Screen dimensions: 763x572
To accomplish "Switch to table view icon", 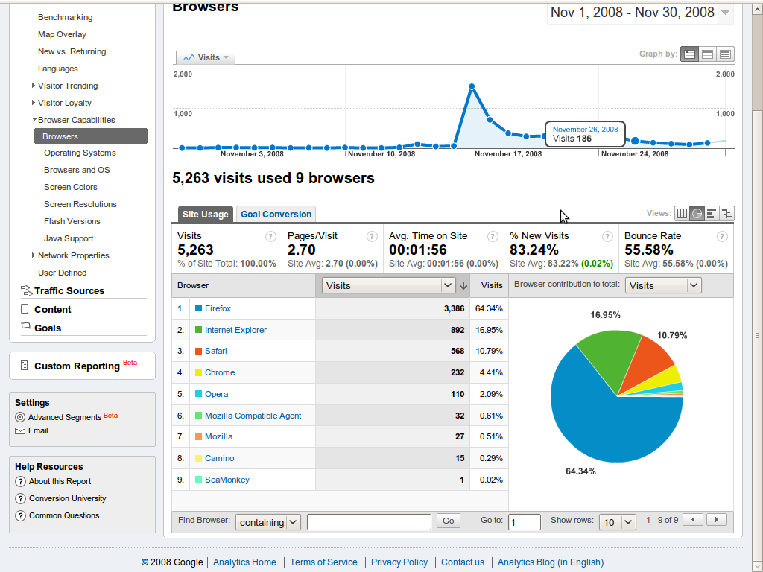I will pos(683,214).
